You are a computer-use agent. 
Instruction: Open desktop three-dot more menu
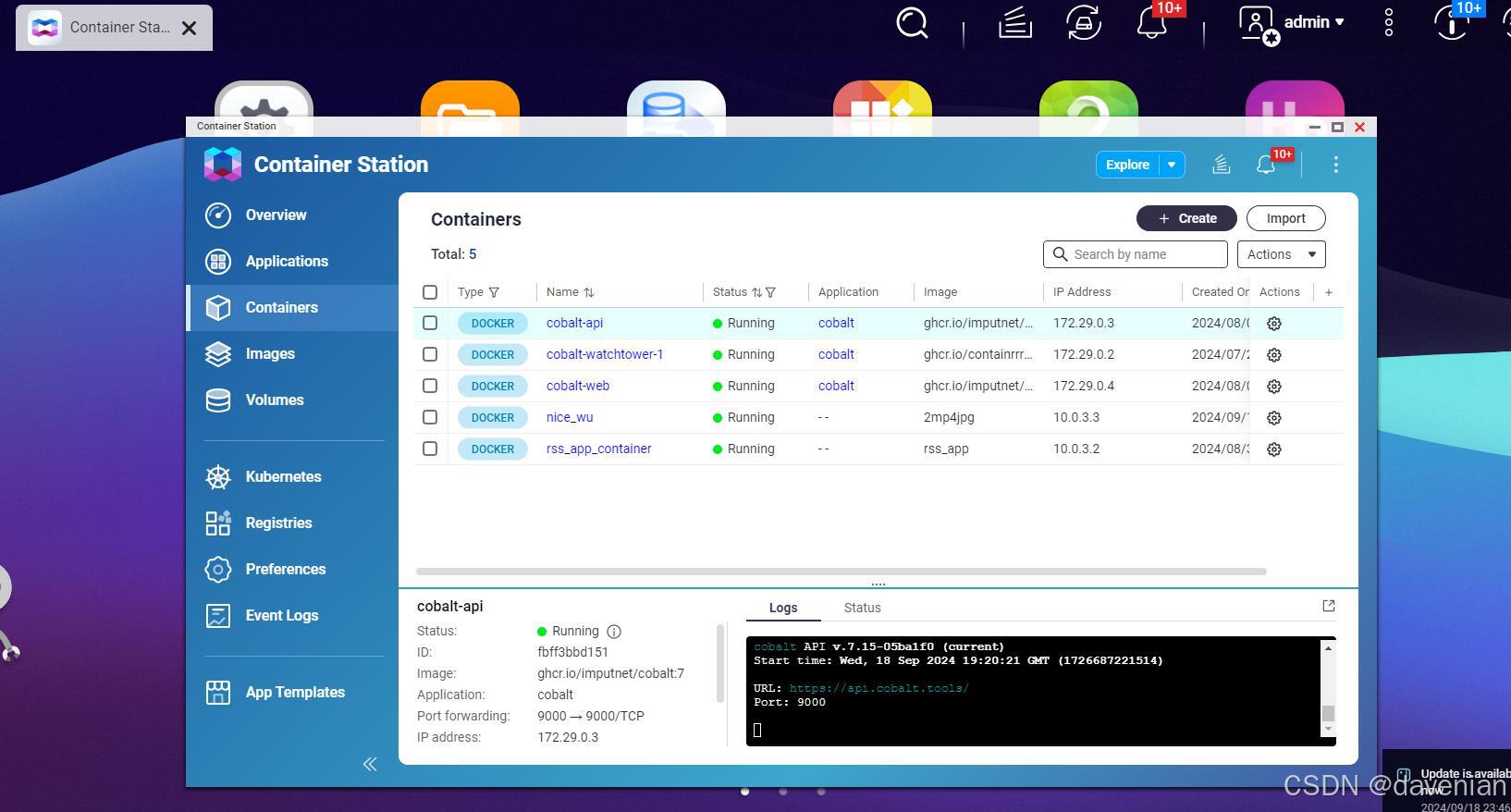[x=1389, y=23]
